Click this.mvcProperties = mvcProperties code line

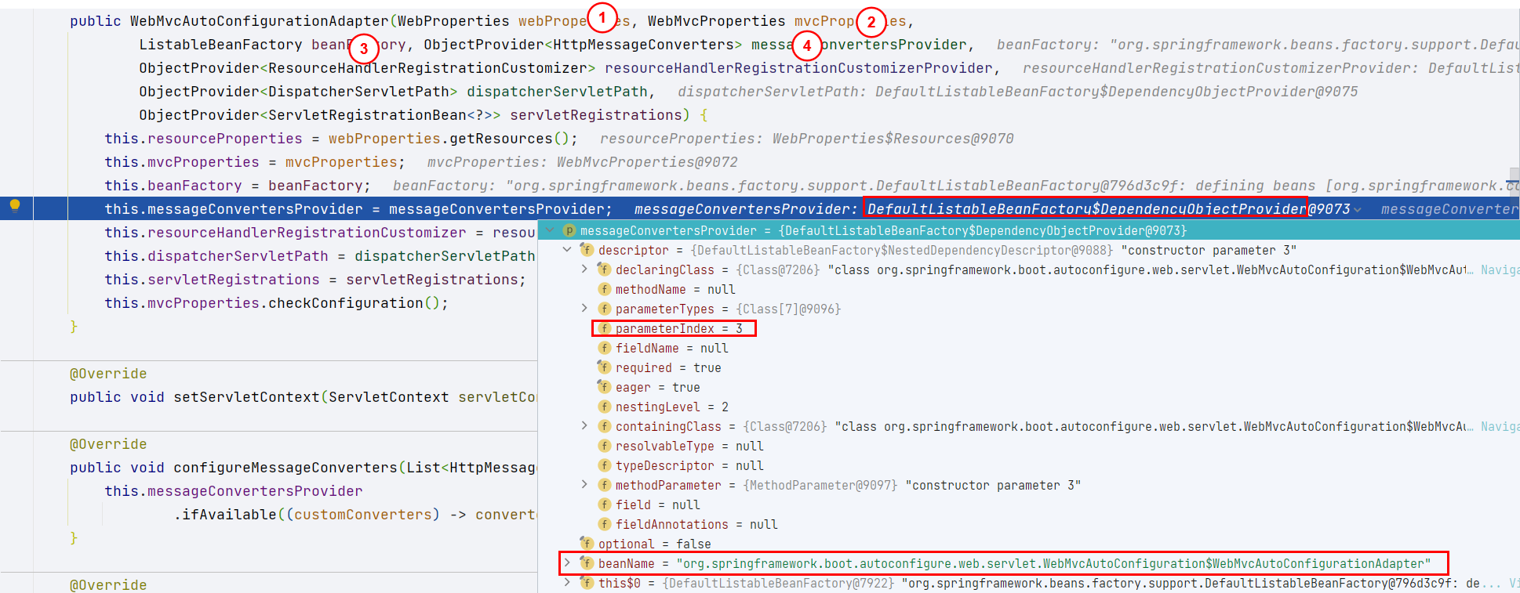tap(255, 162)
